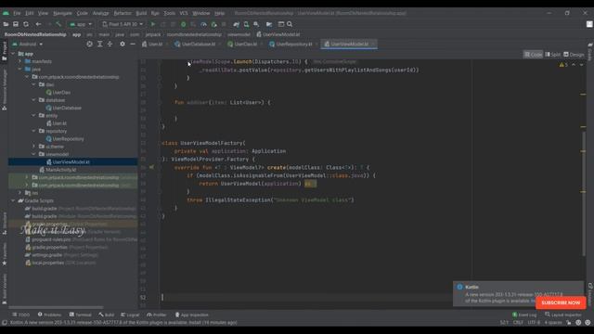Select UserRepository in project tree
The image size is (594, 334).
click(x=68, y=138)
